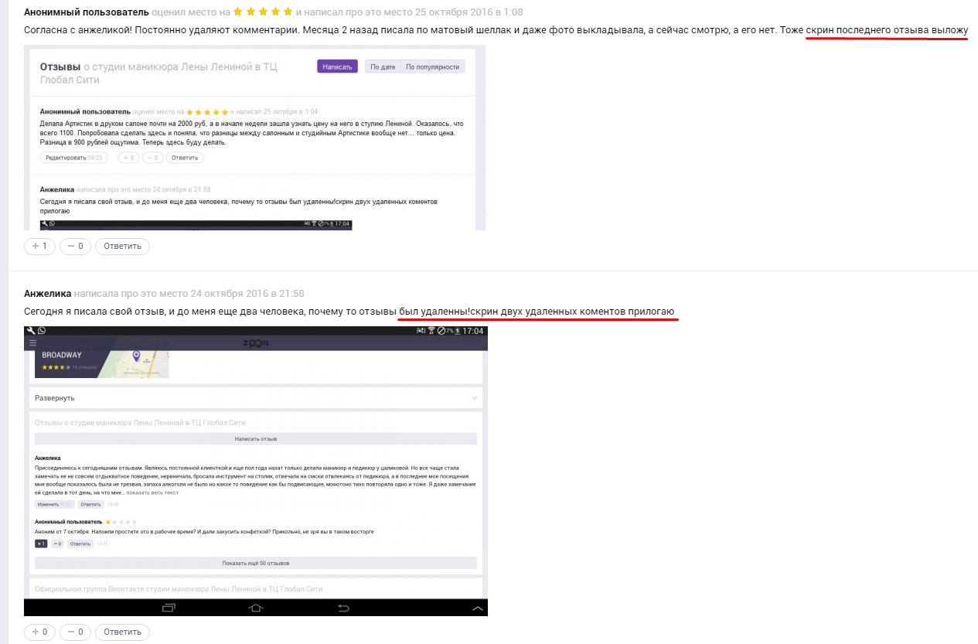Viewport: 978px width, 644px height.
Task: Click the five-star rating in the top review header
Action: click(263, 12)
